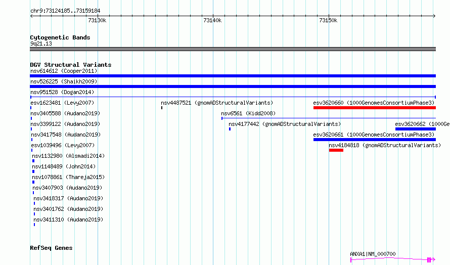
Task: Open variant nsv3411310 (Audano2019) label
Action: (x=68, y=219)
